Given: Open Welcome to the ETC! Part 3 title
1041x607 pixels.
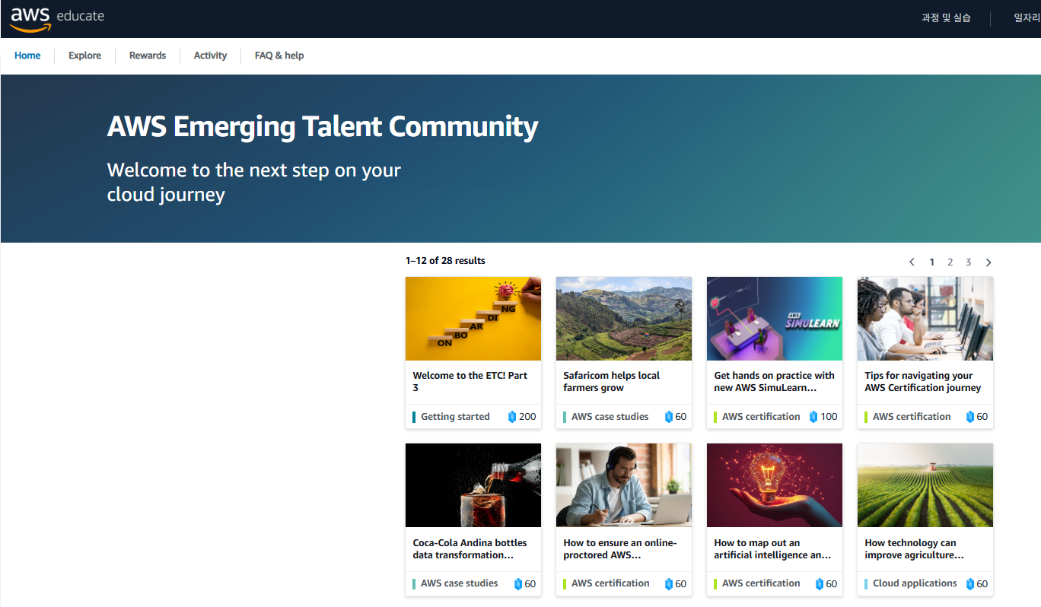Looking at the screenshot, I should pos(470,382).
